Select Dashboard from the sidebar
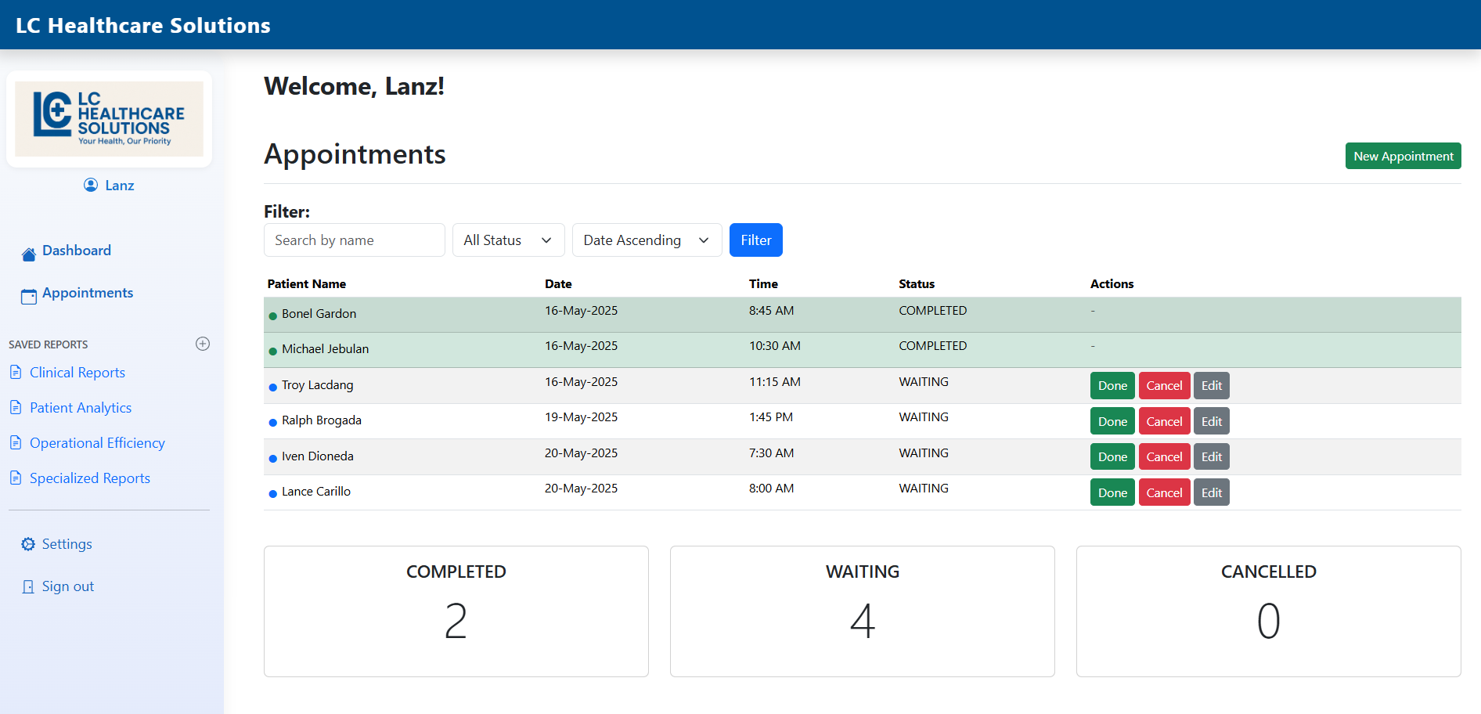This screenshot has width=1481, height=714. (x=77, y=250)
